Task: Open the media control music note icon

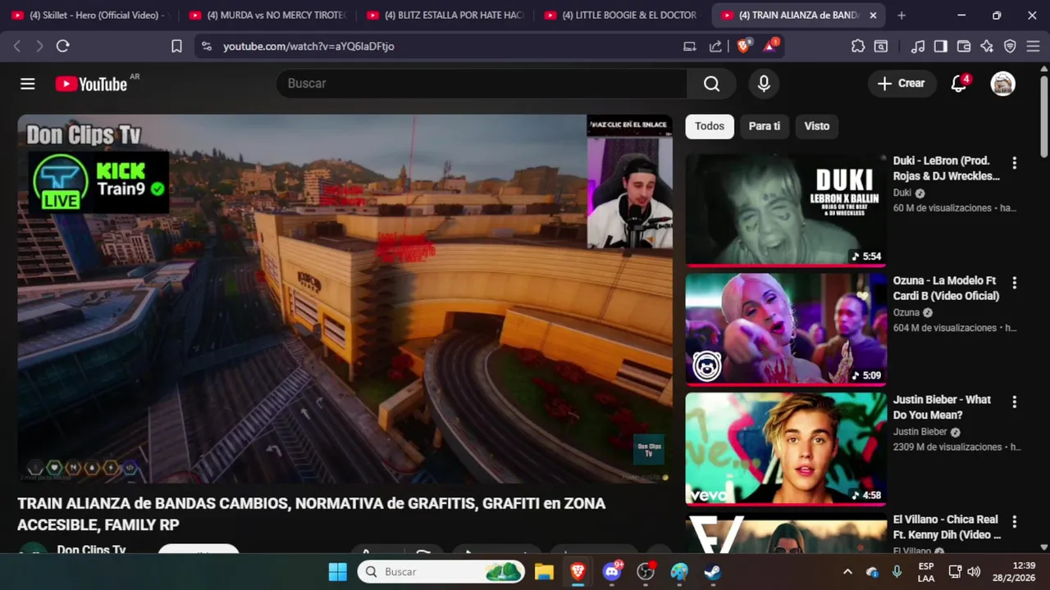Action: point(919,47)
